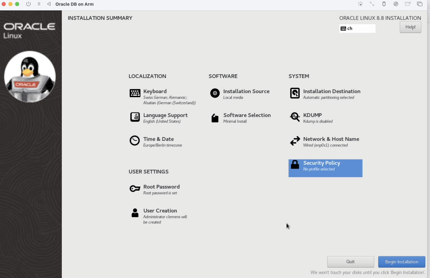430x278 pixels.
Task: Click the Quit button
Action: (x=350, y=262)
